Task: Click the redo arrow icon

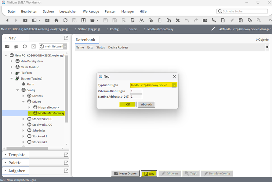Action: (196, 20)
